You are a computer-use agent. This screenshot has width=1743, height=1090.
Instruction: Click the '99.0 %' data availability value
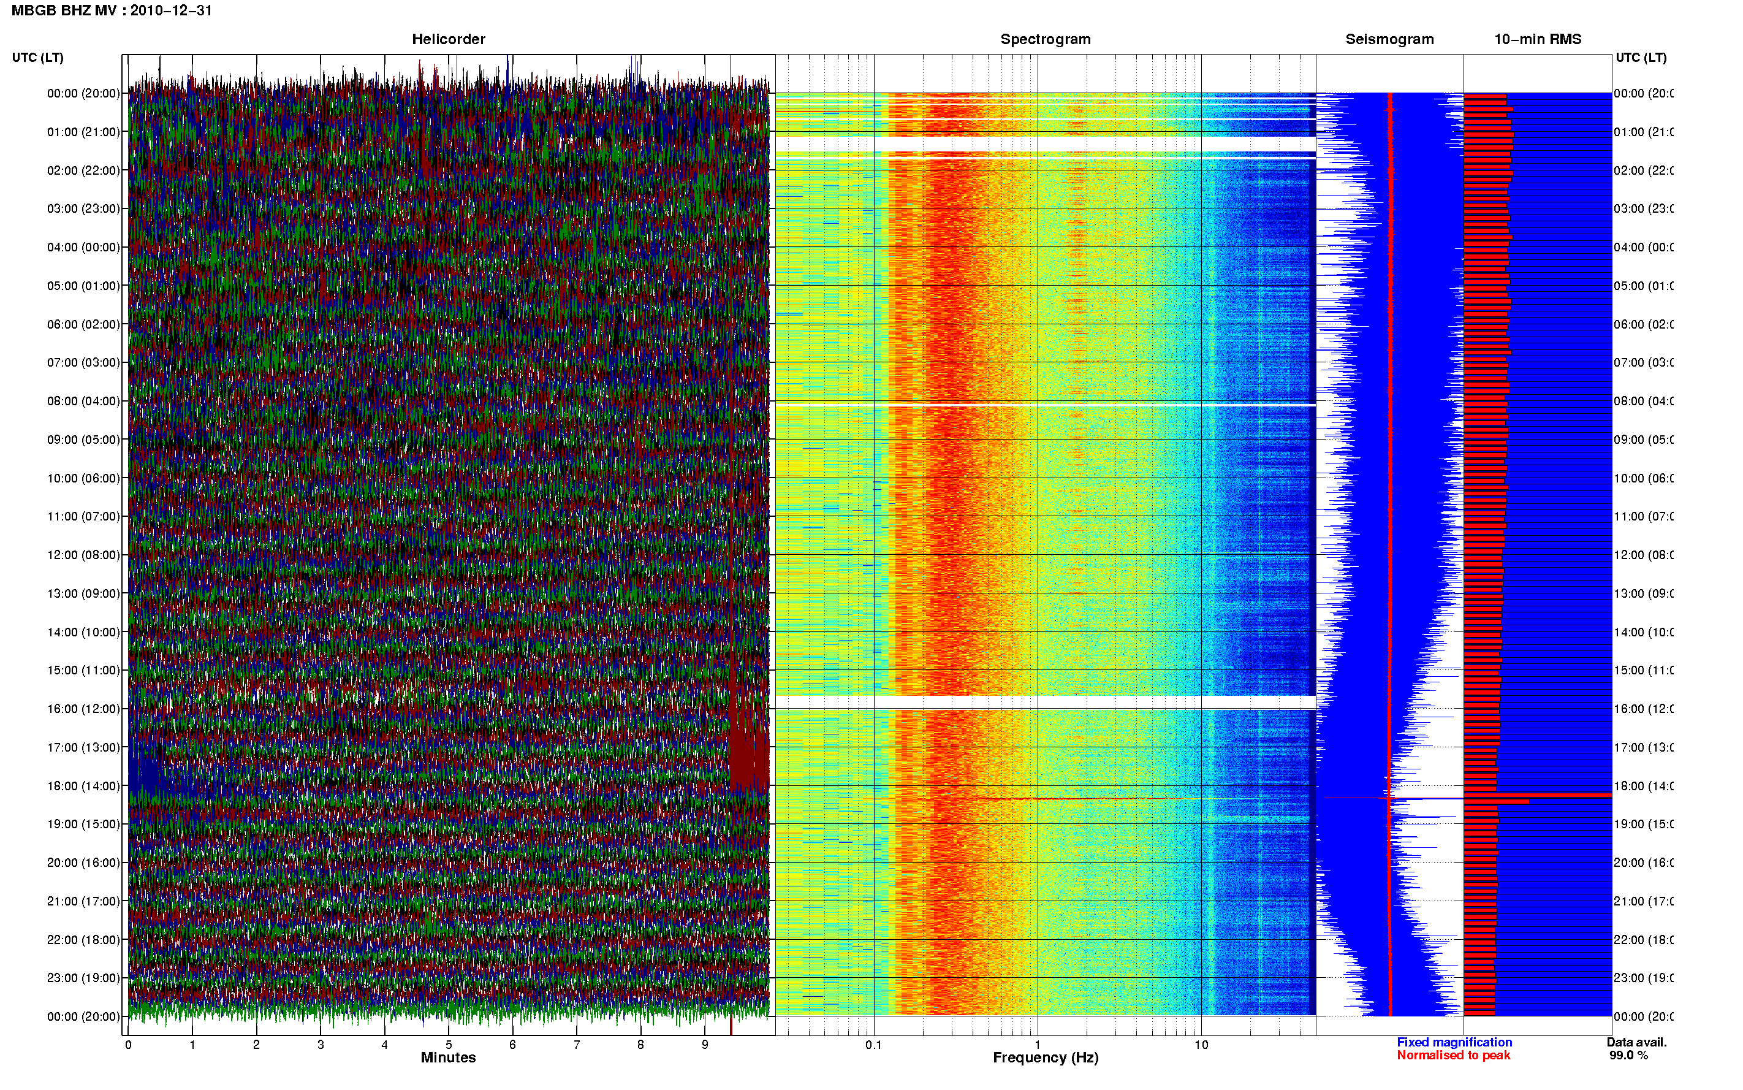(x=1628, y=1056)
